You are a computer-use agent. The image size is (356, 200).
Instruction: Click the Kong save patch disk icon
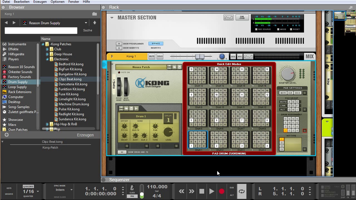click(x=179, y=67)
